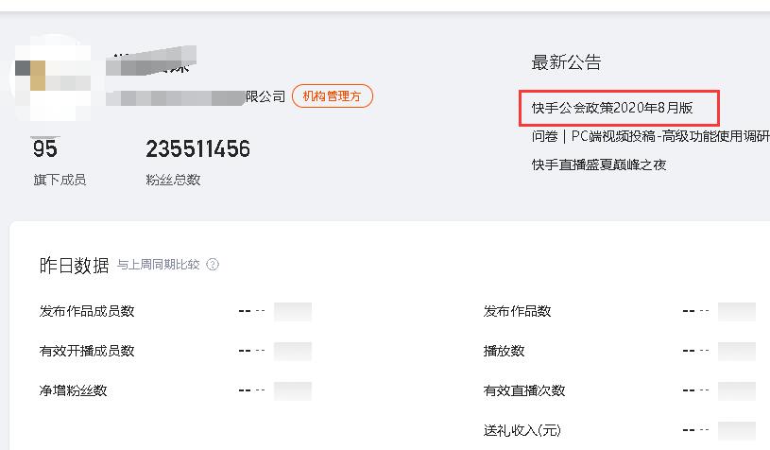Open the 快手直播盛夏巅峰之夜 announcement
Screen dimensions: 770x450
(599, 164)
